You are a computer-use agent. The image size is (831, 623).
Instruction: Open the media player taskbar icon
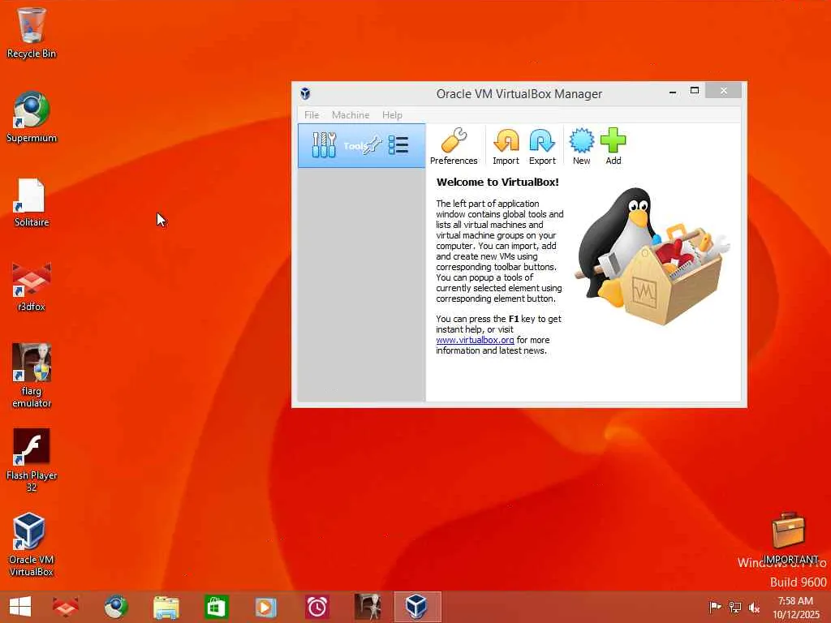[265, 607]
